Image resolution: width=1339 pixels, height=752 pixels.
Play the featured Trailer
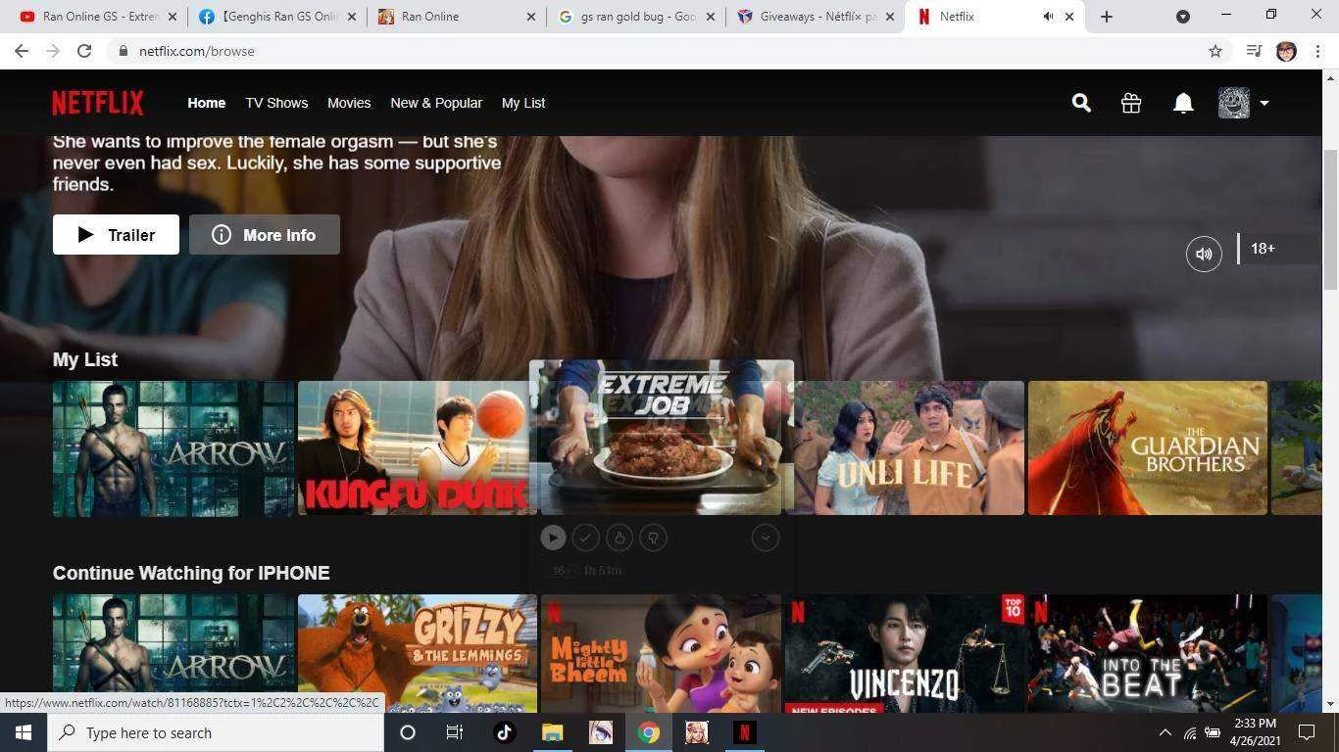click(x=116, y=235)
